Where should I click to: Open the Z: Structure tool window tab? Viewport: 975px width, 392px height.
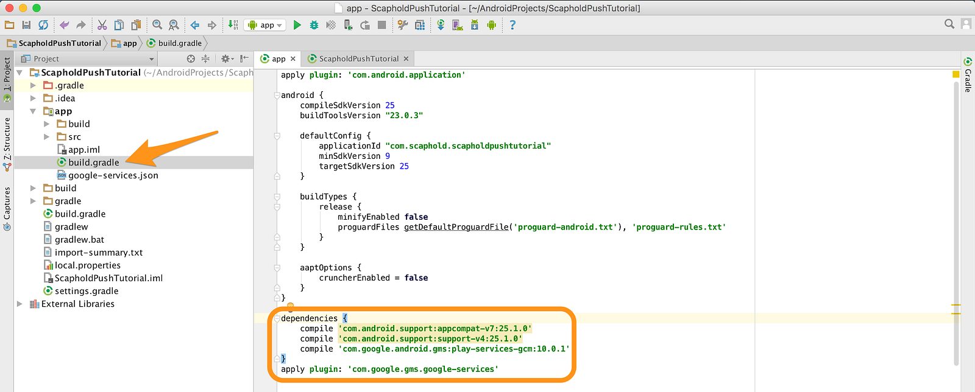tap(7, 144)
